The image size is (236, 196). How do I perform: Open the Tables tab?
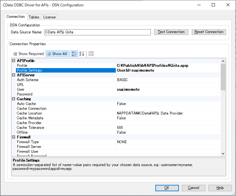tap(34, 17)
